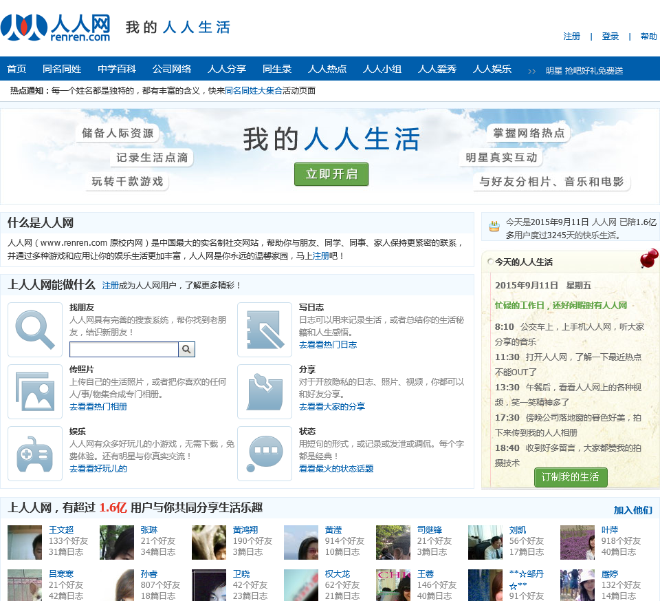
Task: Click 明星 抢吧好礼免费送 promo link
Action: 584,71
